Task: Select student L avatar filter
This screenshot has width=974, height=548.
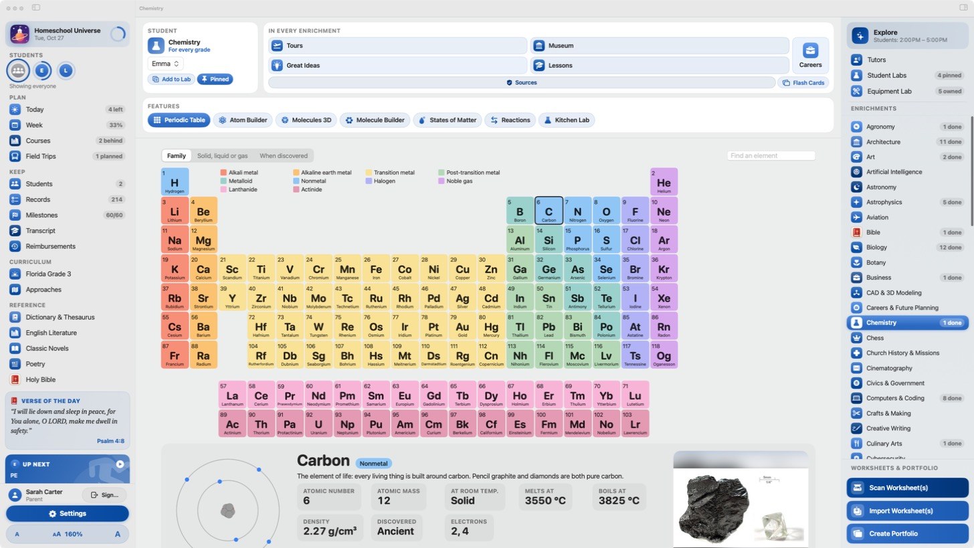Action: (x=66, y=70)
